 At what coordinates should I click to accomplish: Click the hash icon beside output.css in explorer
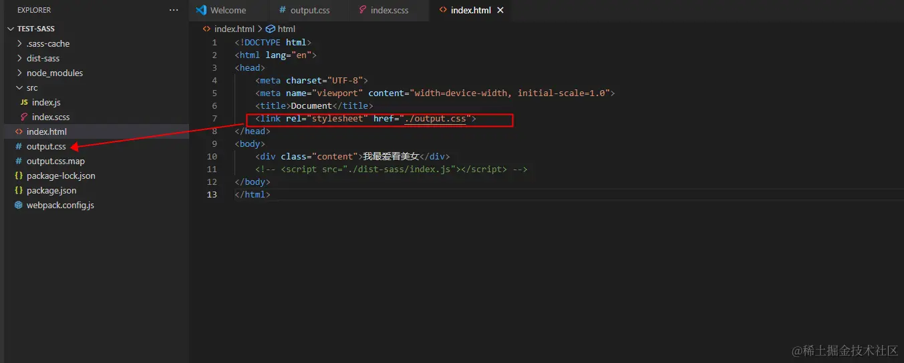pos(19,146)
